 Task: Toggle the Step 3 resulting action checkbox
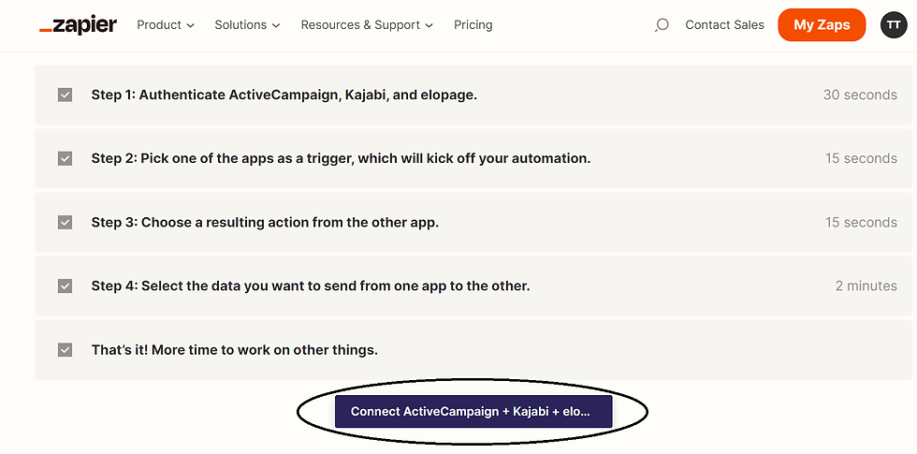click(x=65, y=223)
